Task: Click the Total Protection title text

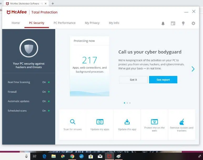Action: (44, 12)
